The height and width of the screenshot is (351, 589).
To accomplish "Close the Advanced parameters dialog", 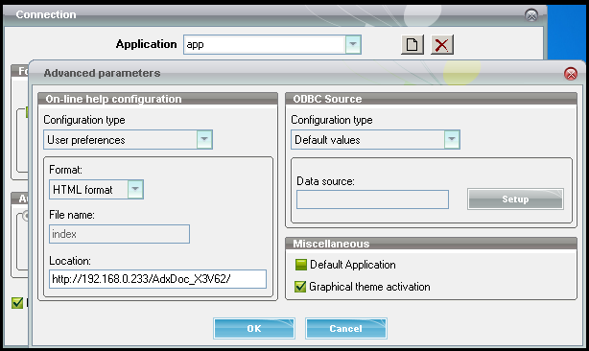I will [x=571, y=74].
